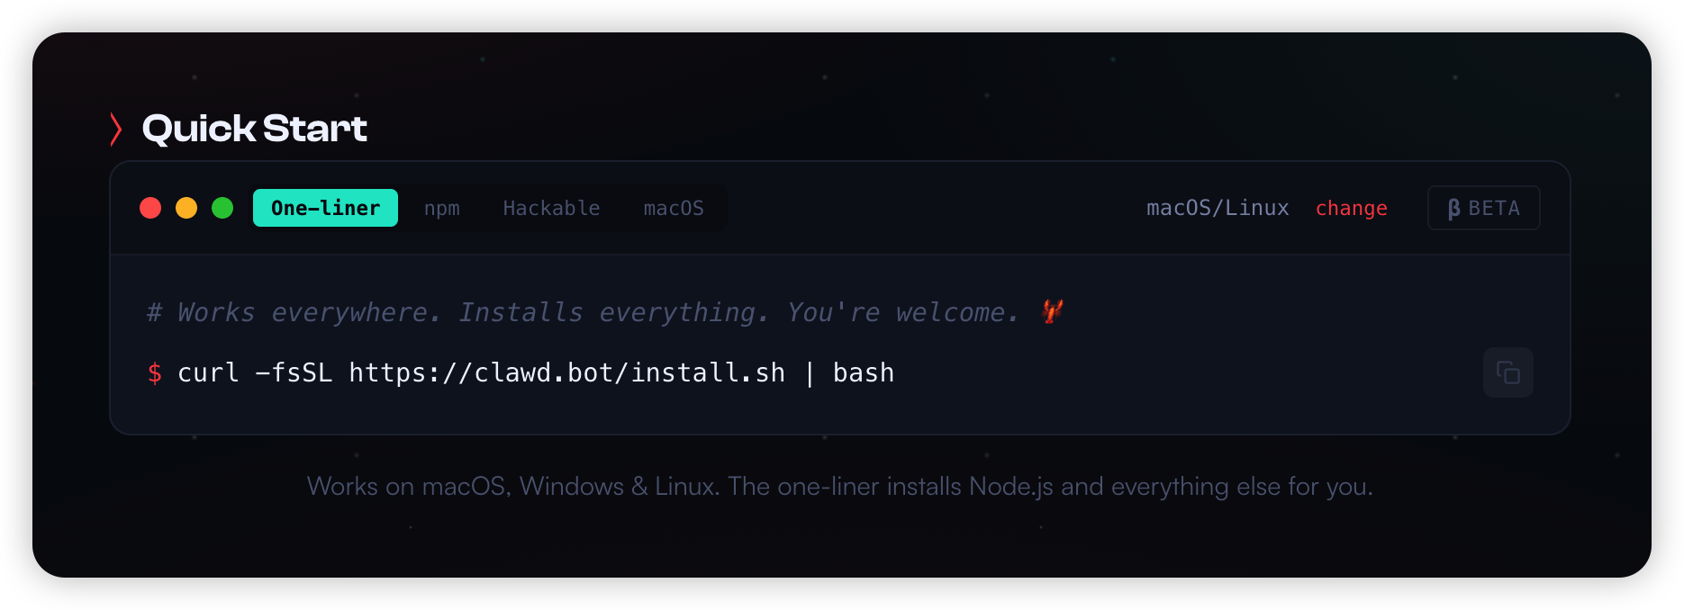Click the word bash in the command
Viewport: 1684px width, 610px height.
[863, 372]
